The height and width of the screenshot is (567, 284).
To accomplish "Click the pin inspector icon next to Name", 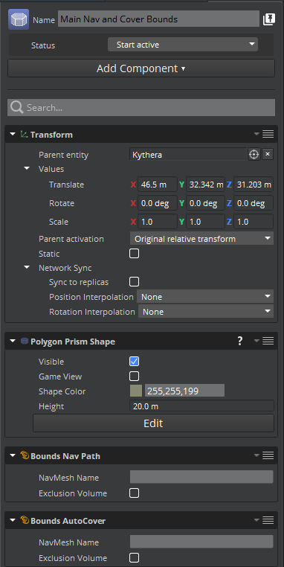I will (269, 19).
